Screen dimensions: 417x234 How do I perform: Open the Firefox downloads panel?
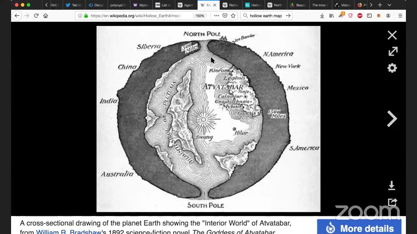click(322, 16)
